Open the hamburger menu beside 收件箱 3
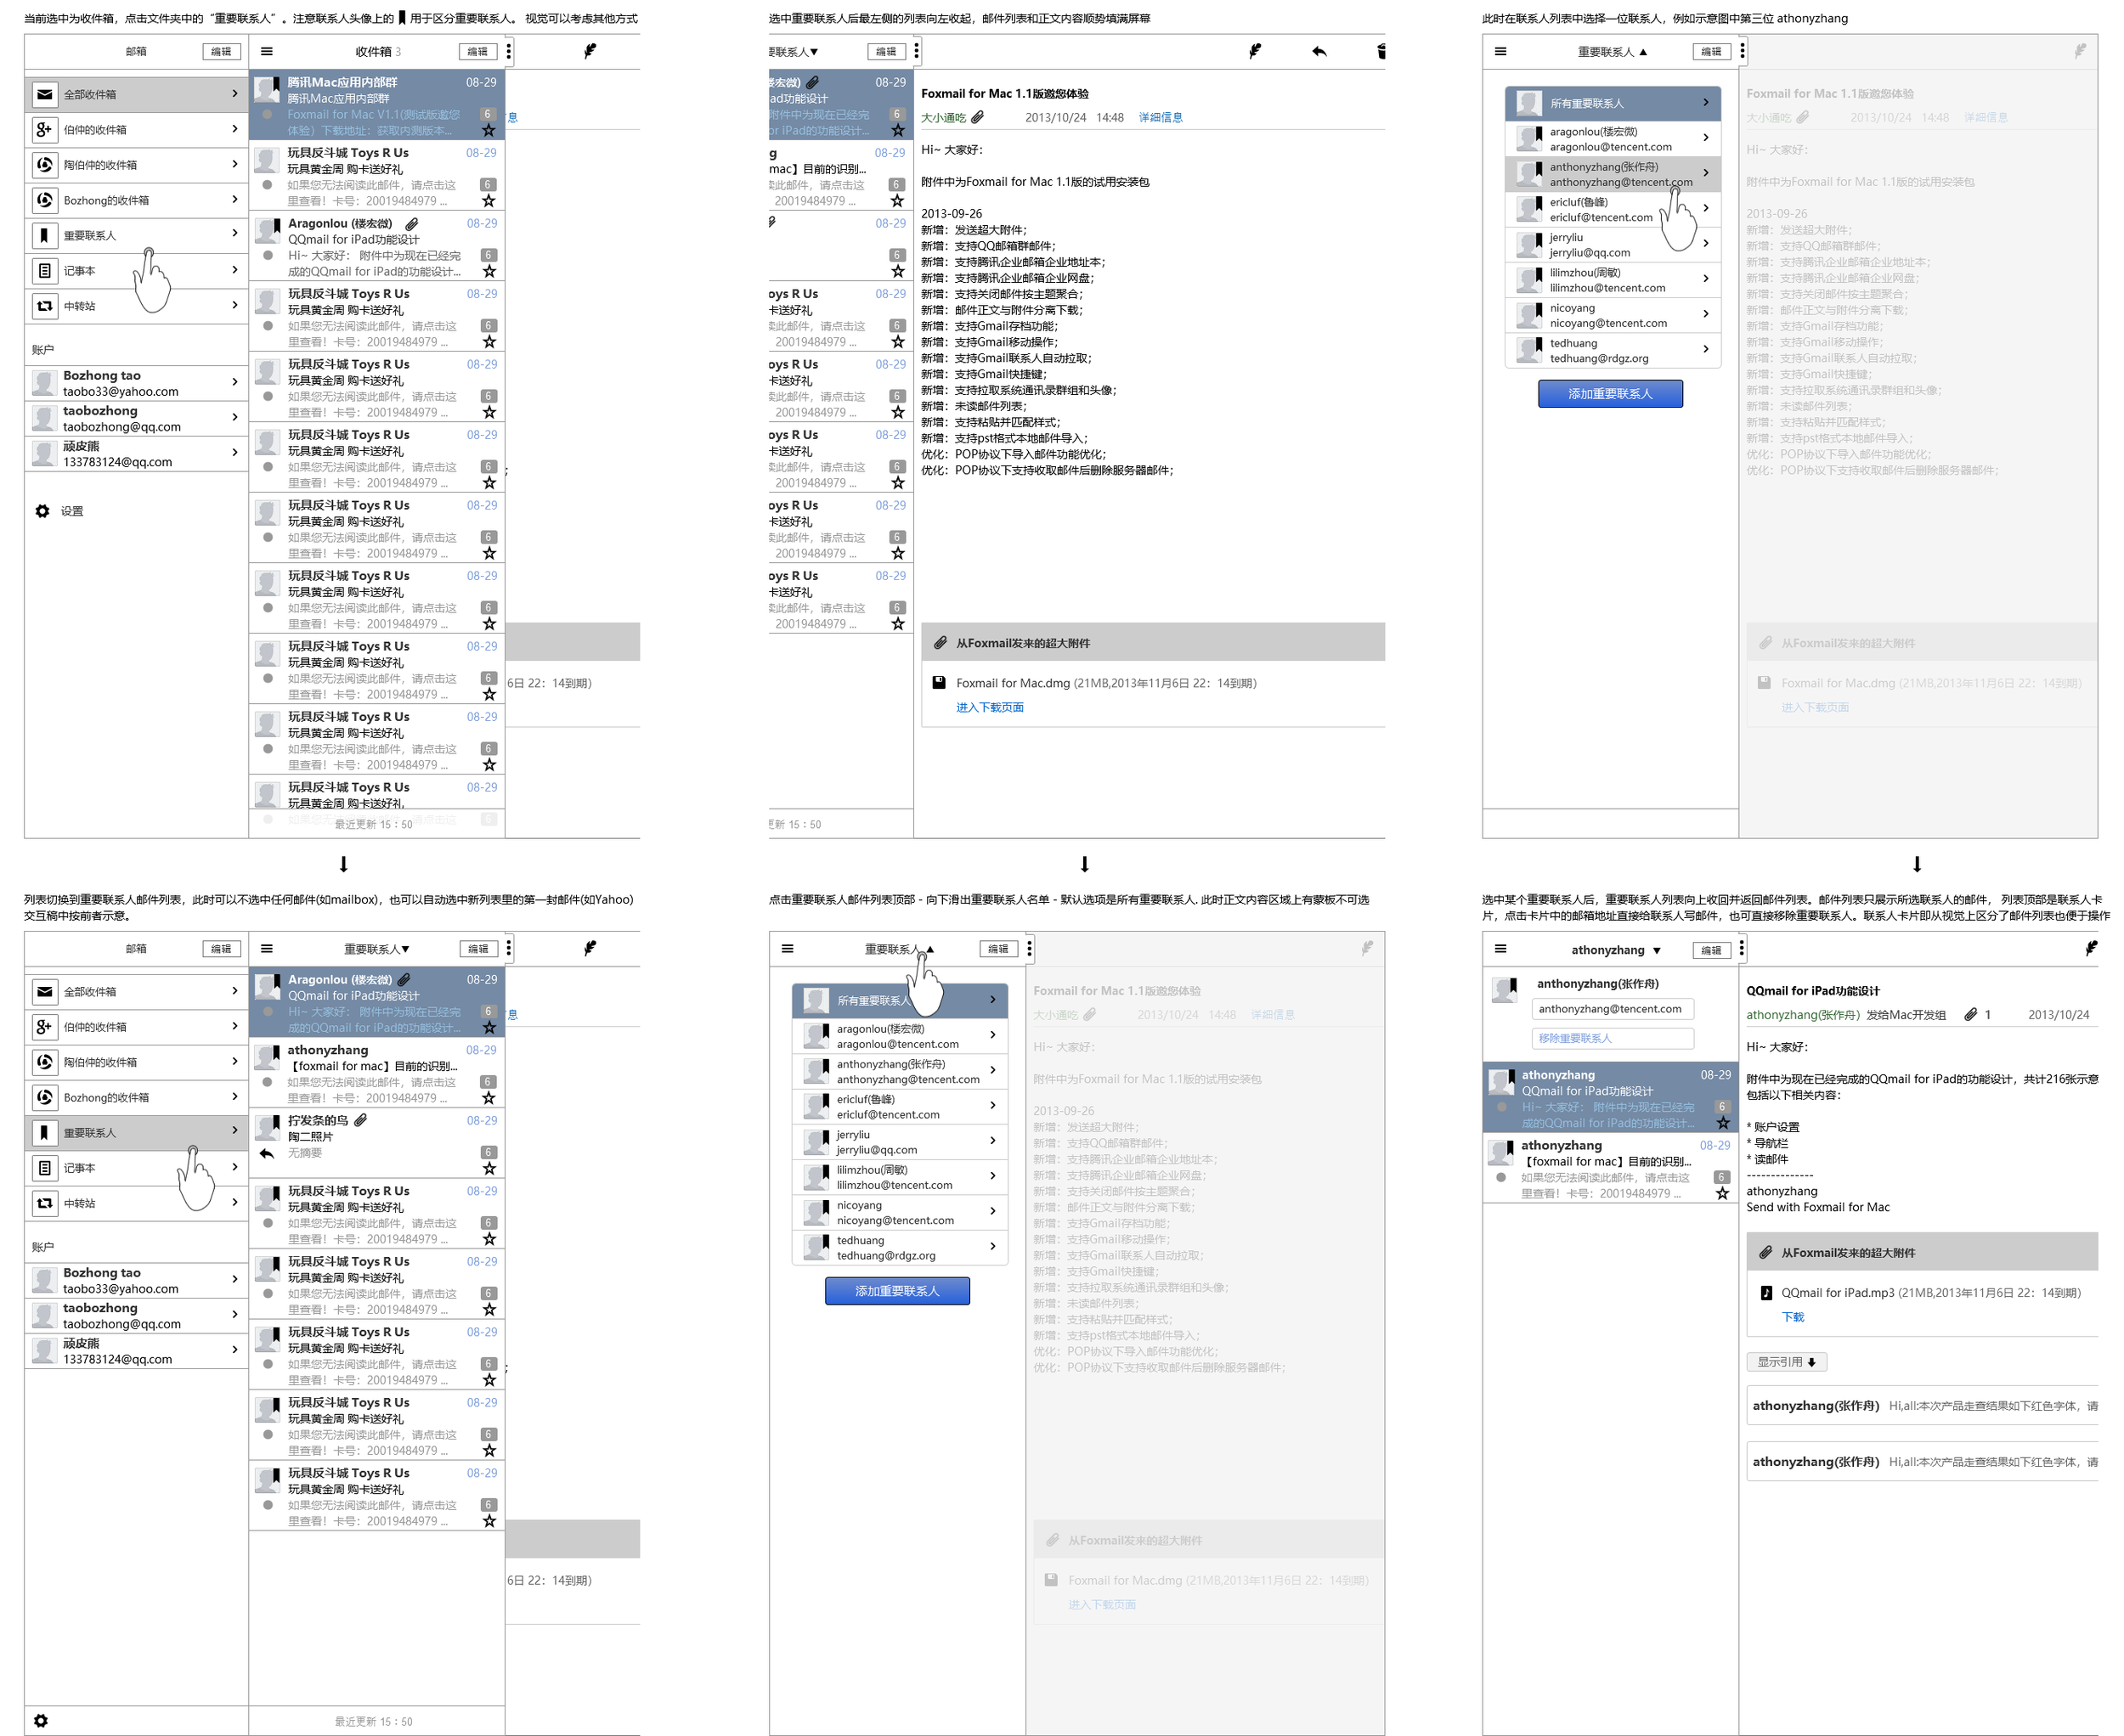 267,51
